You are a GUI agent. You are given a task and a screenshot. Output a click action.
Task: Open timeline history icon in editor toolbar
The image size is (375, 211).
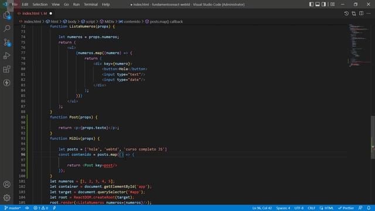coord(346,13)
